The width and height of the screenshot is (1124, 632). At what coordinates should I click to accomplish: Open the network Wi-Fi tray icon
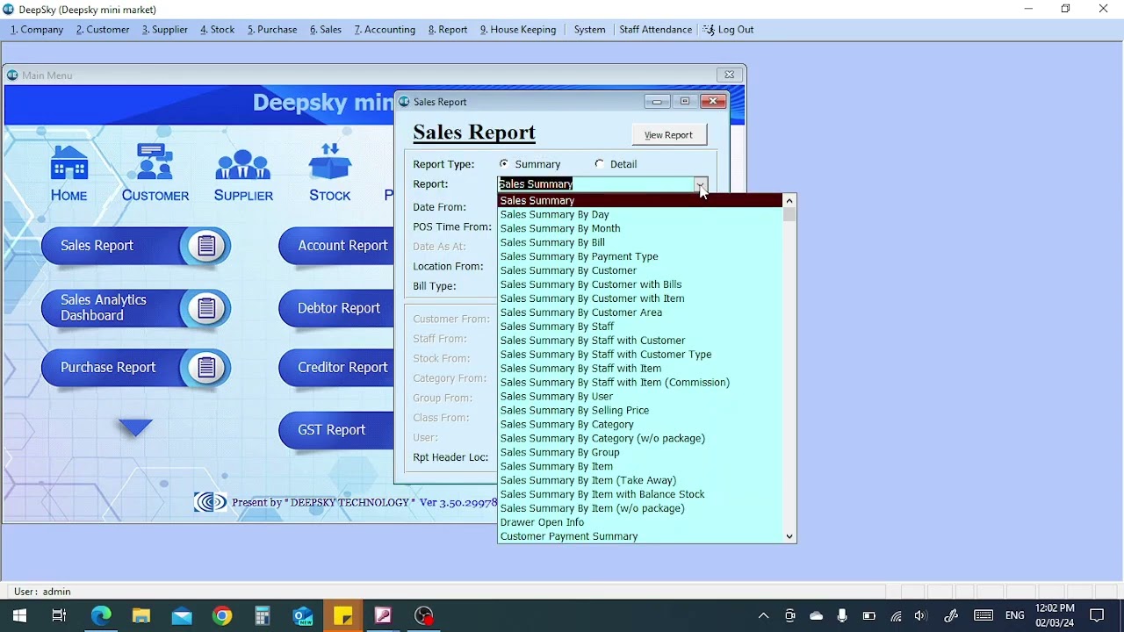pos(896,615)
